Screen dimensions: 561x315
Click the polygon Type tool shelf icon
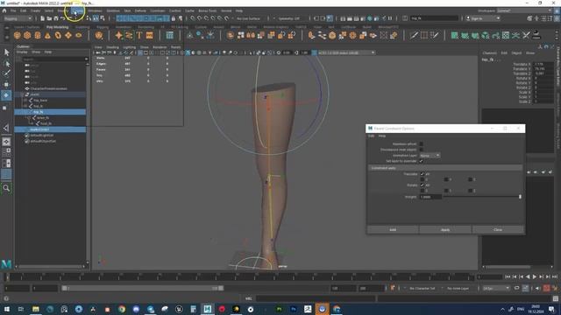139,35
